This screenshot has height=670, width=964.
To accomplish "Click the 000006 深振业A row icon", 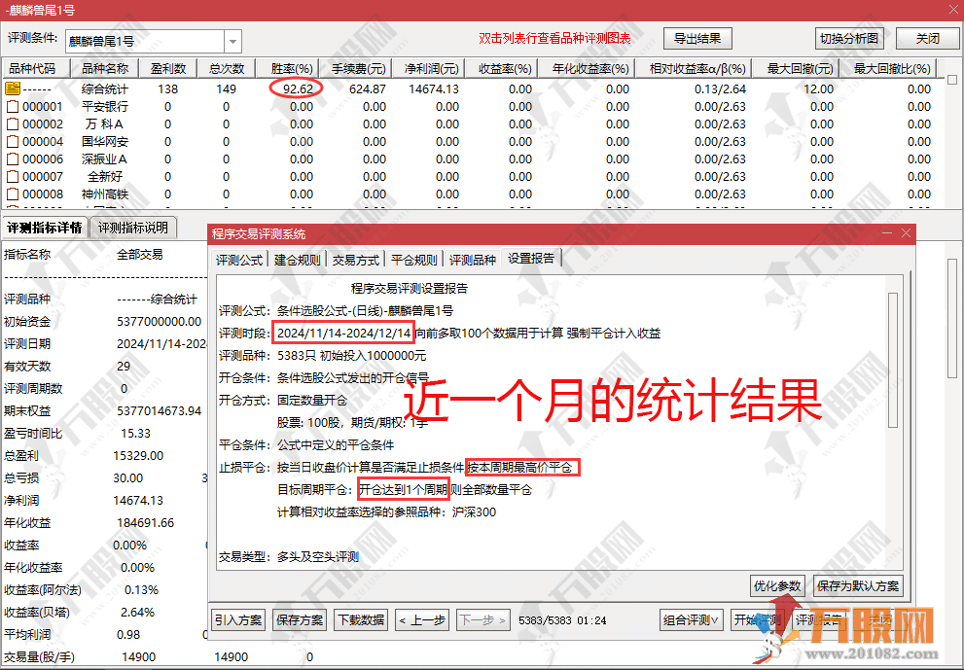I will point(13,159).
